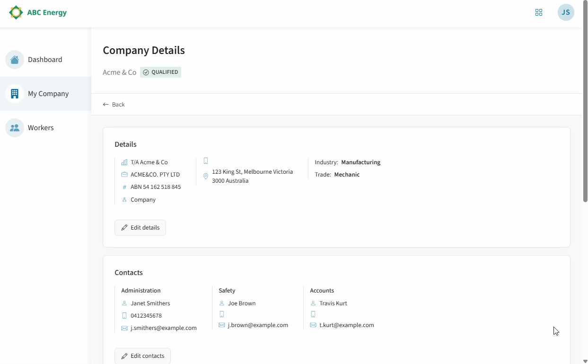Open the apps grid icon in header
588x364 pixels.
point(538,12)
